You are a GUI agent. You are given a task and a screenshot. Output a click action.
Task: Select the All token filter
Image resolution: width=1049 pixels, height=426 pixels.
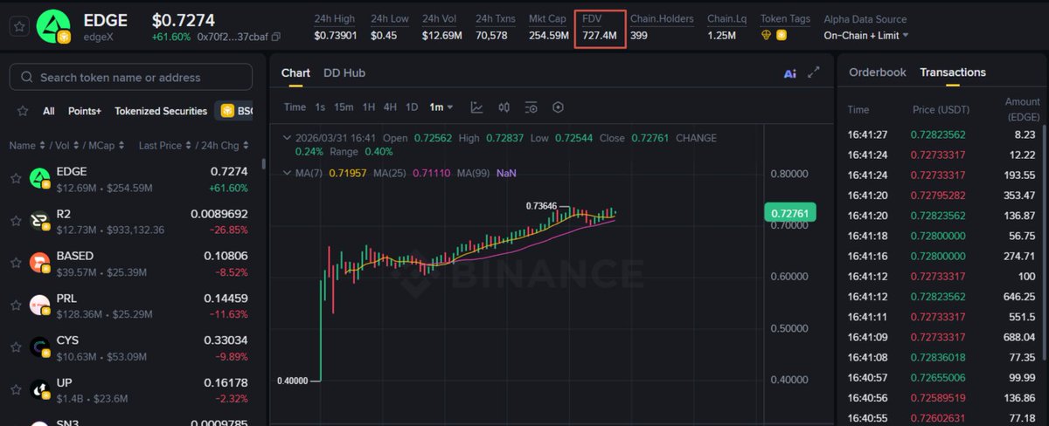click(49, 111)
